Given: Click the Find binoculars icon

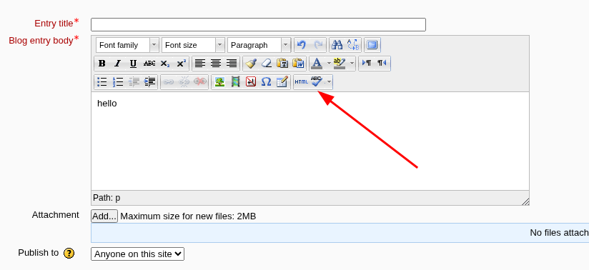Looking at the screenshot, I should click(337, 45).
